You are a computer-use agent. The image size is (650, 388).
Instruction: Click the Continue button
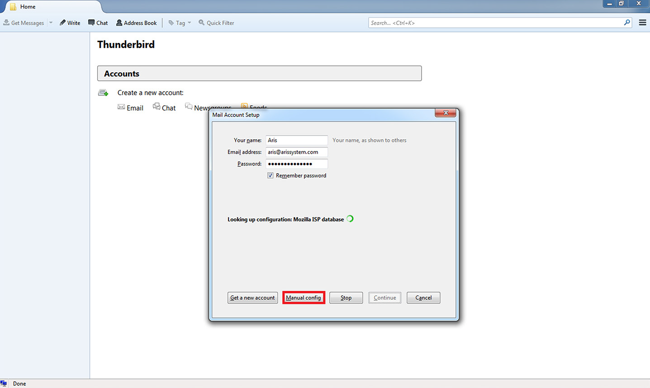coord(385,298)
